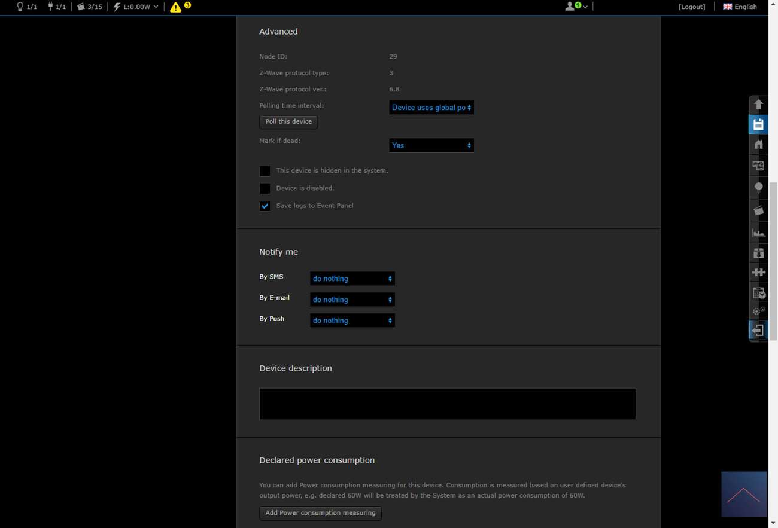Open the Polling time interval dropdown
The height and width of the screenshot is (528, 778).
431,108
